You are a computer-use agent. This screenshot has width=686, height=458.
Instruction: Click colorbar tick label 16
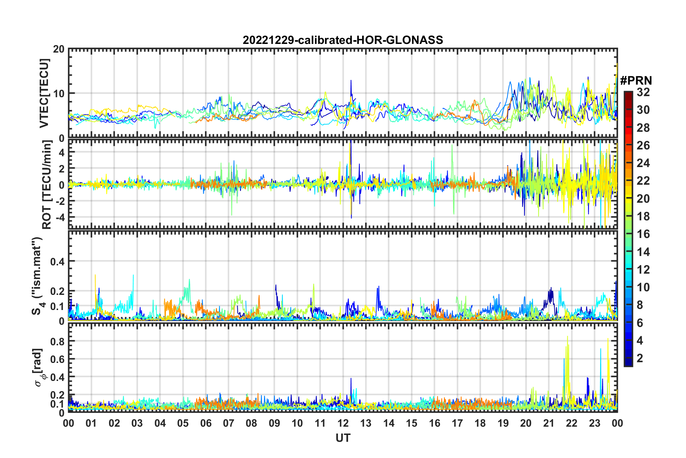643,234
